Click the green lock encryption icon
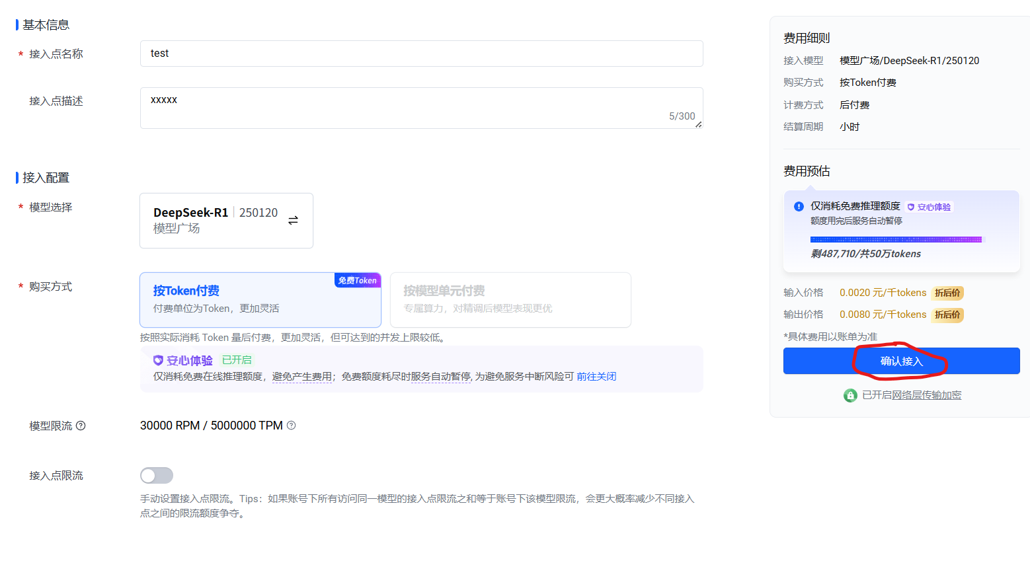The width and height of the screenshot is (1030, 563). click(850, 395)
